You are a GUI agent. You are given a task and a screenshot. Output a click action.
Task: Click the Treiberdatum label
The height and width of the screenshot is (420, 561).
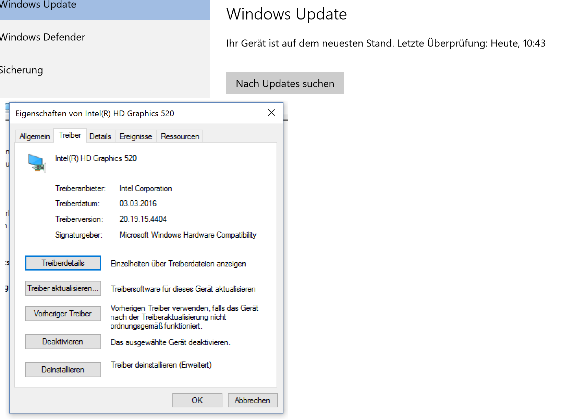coord(77,204)
